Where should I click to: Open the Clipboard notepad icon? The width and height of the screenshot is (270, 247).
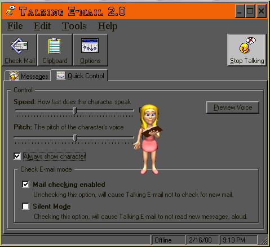pos(55,46)
